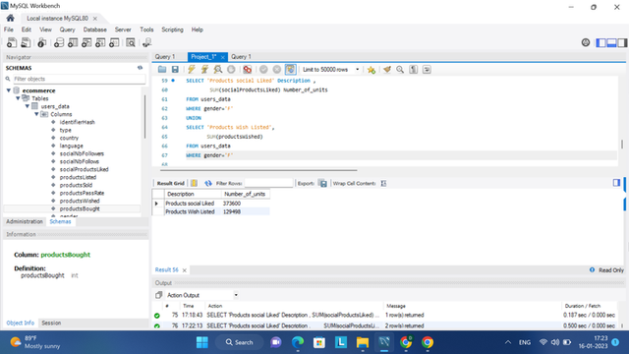Toggle Wrap Cell Content icon
The image size is (629, 354).
coord(383,184)
